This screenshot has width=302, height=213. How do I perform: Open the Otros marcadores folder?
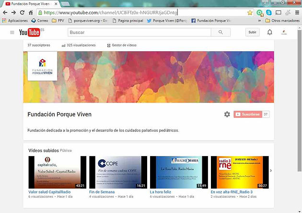[x=282, y=21]
